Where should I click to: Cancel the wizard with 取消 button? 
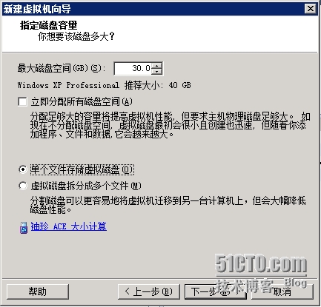282,291
